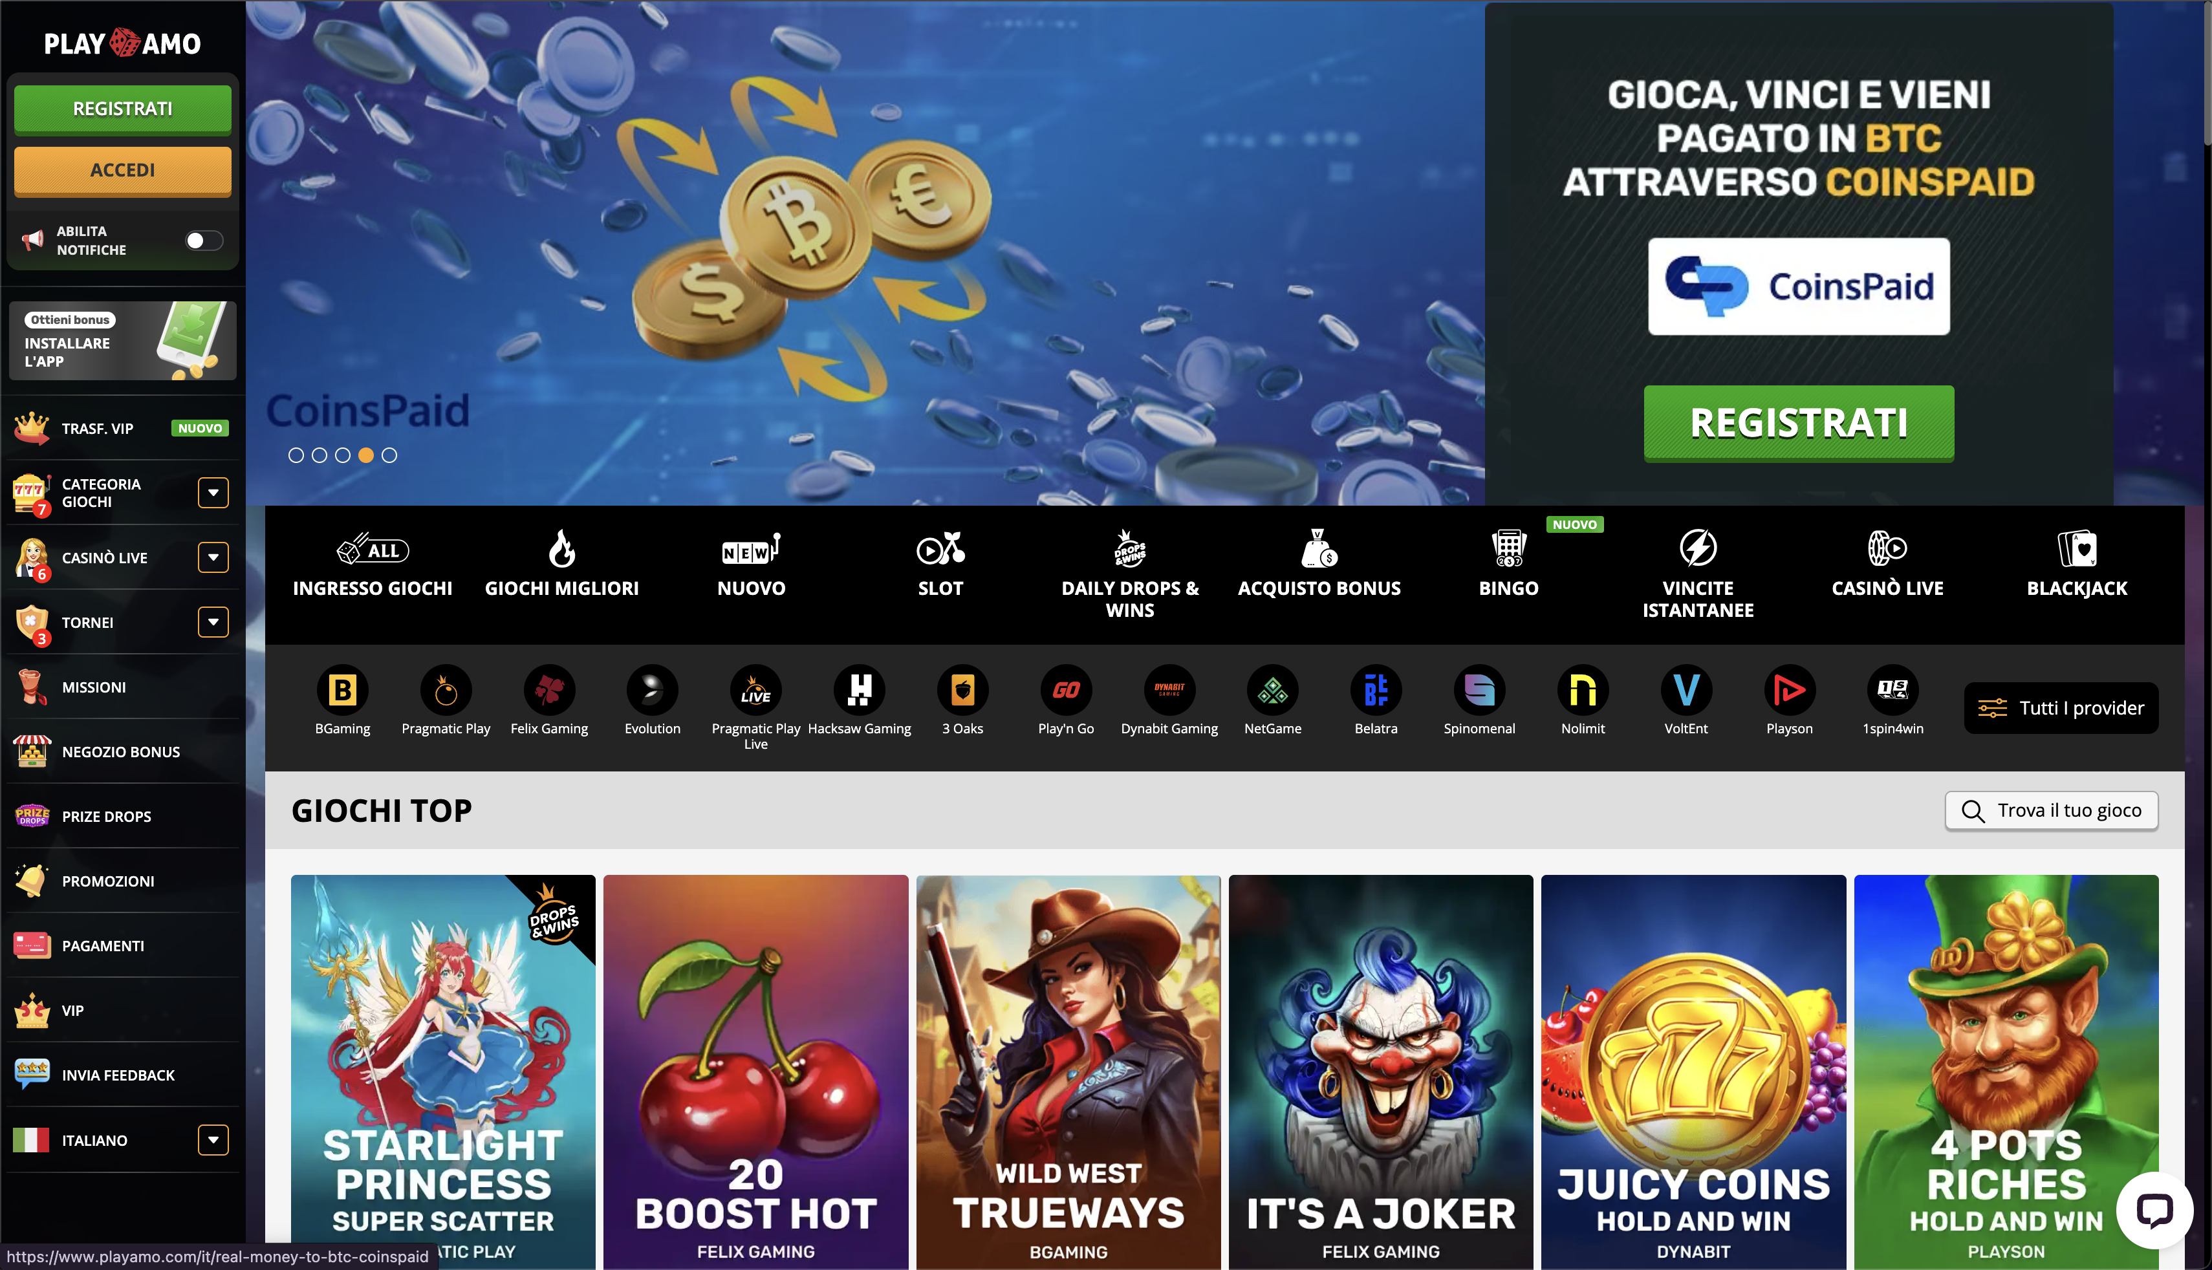Select the first banner carousel dot
This screenshot has height=1270, width=2212.
pos(296,455)
